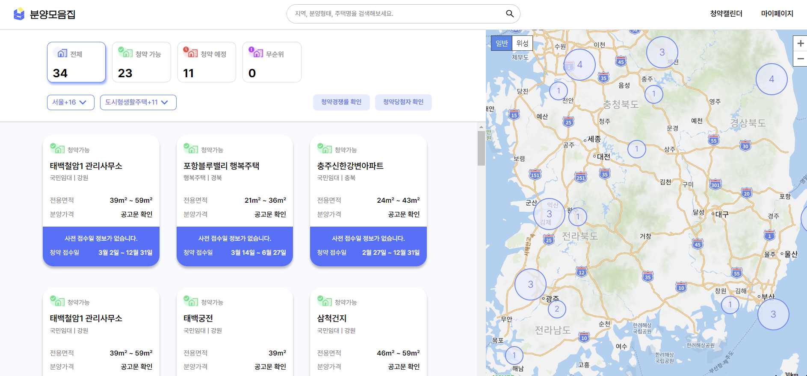Click map cluster 3 near 제천
The width and height of the screenshot is (807, 376).
pos(662,52)
